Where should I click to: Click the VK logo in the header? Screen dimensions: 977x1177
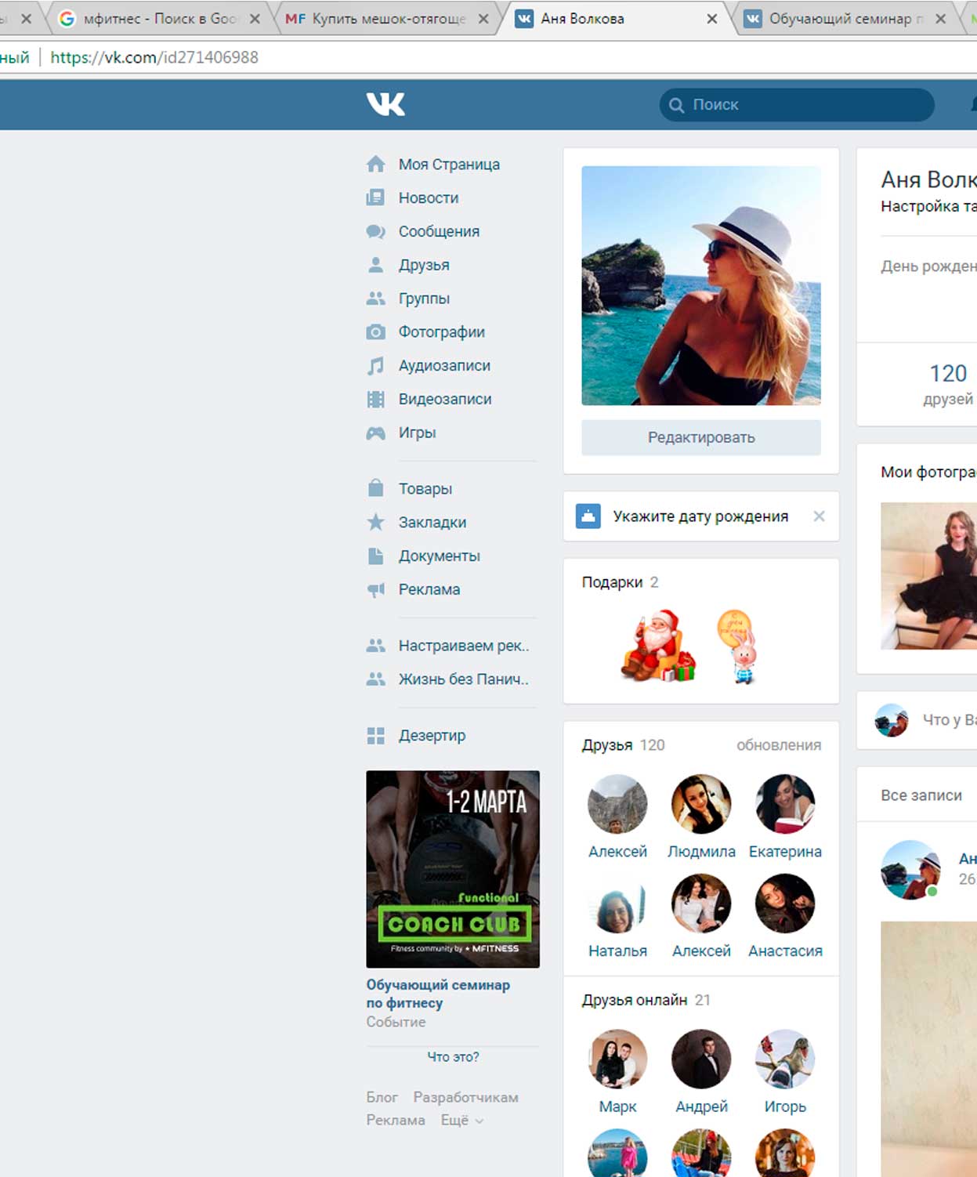tap(385, 104)
